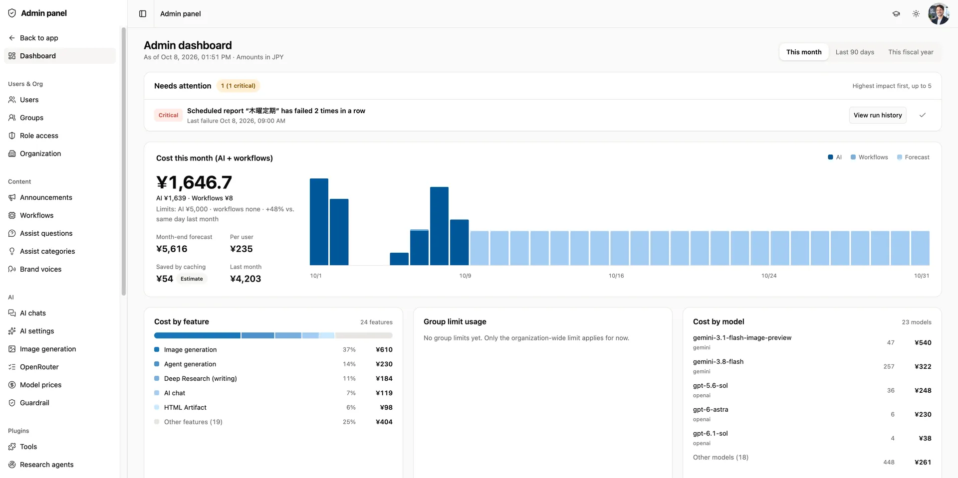Image resolution: width=958 pixels, height=478 pixels.
Task: Click the Admin panel logo title
Action: [x=37, y=13]
